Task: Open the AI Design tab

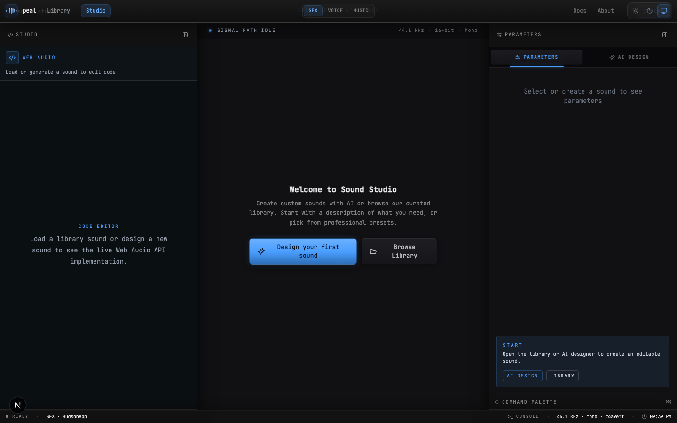Action: click(x=629, y=57)
